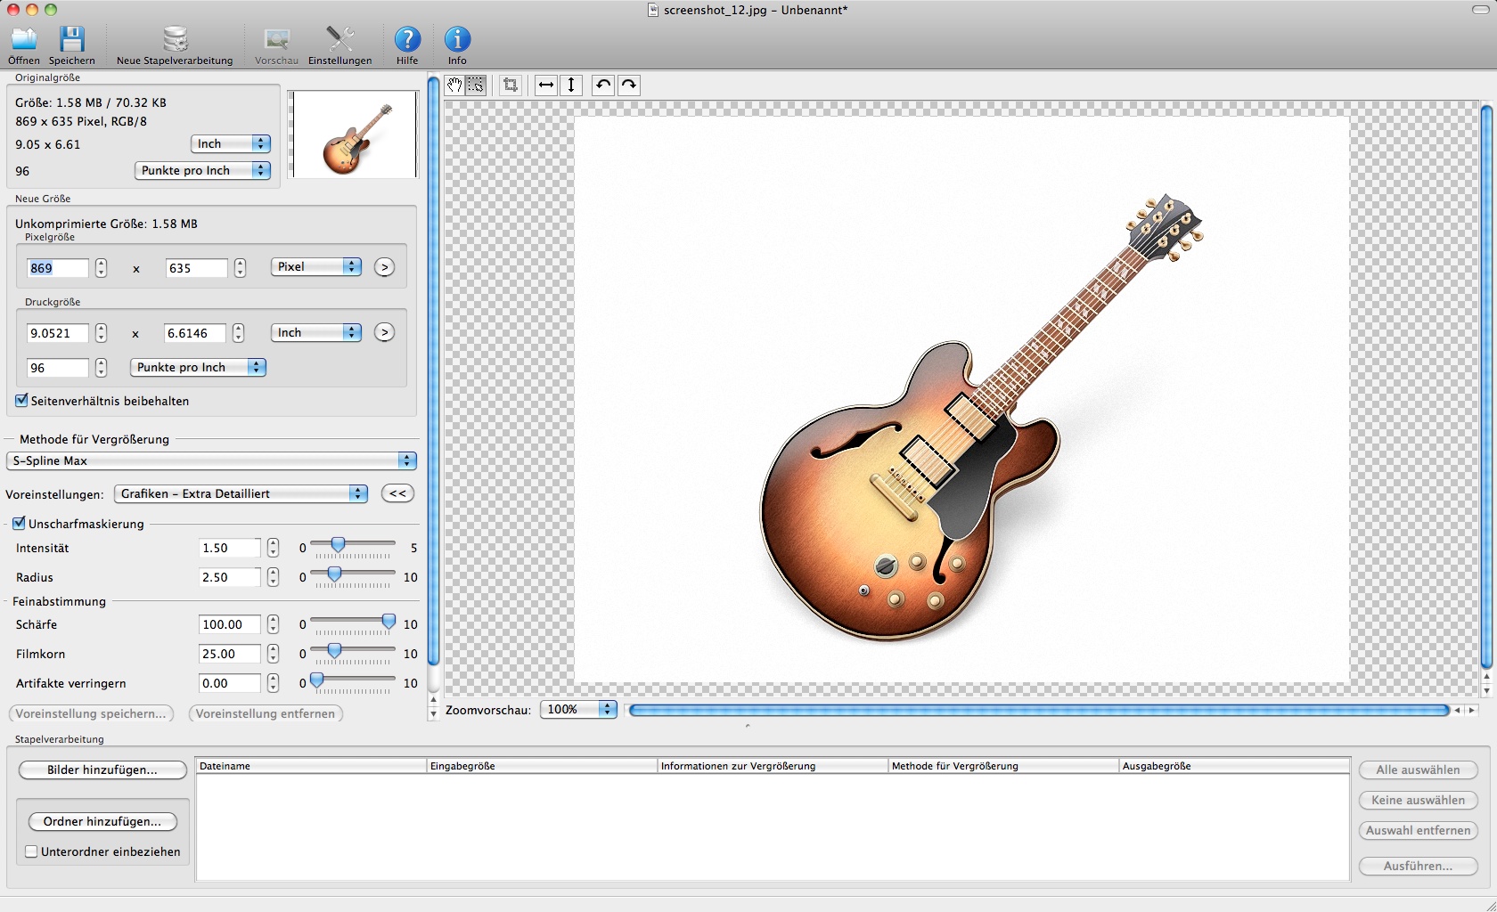Start Neue Stapelverarbeitung from the toolbar
The height and width of the screenshot is (912, 1497).
[x=175, y=40]
